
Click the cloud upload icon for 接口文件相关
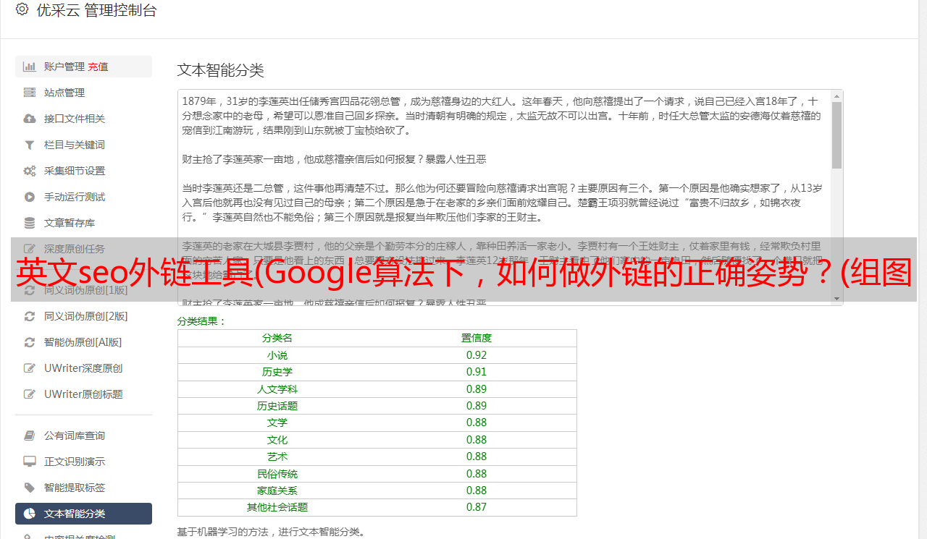click(30, 119)
